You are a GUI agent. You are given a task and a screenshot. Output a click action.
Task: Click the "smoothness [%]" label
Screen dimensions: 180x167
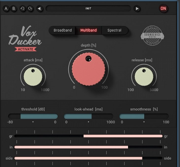[144, 109]
